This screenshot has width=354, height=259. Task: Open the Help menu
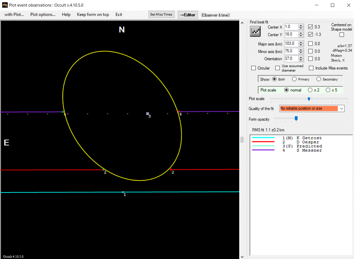(66, 15)
